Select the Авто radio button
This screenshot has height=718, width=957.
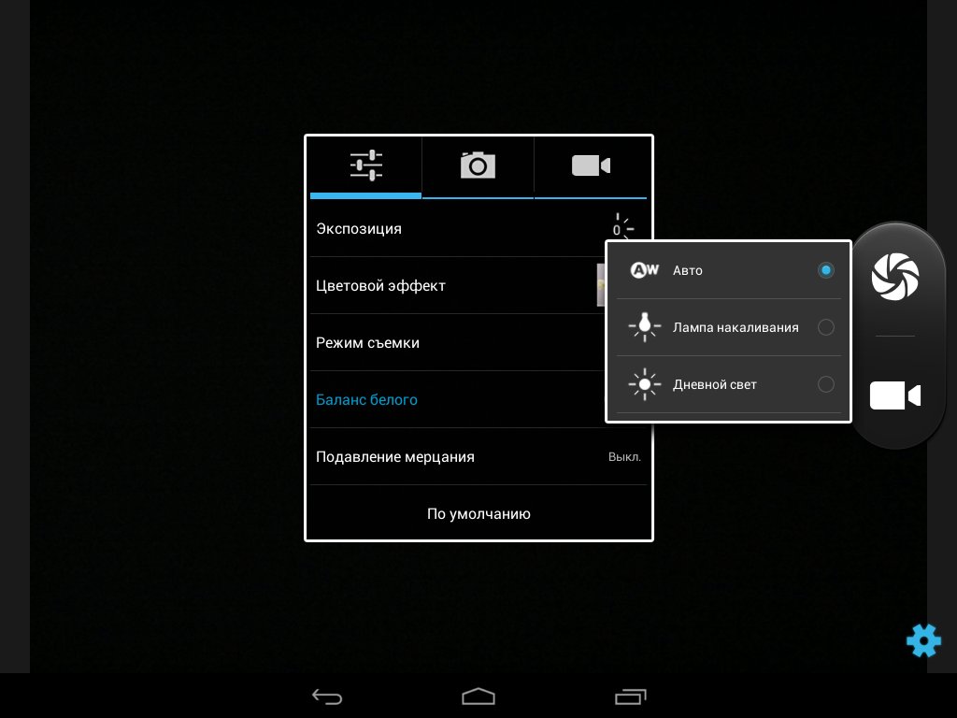tap(825, 270)
